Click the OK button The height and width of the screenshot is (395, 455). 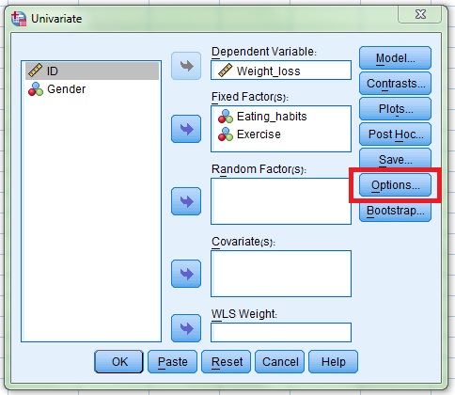[x=118, y=362]
